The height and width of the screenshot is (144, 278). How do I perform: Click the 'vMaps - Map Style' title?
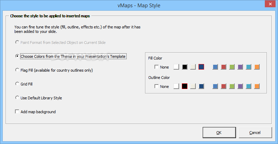pyautogui.click(x=139, y=6)
